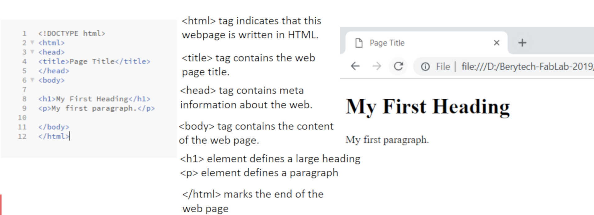Click the rendered My First Heading text
This screenshot has height=215, width=594.
coord(428,107)
